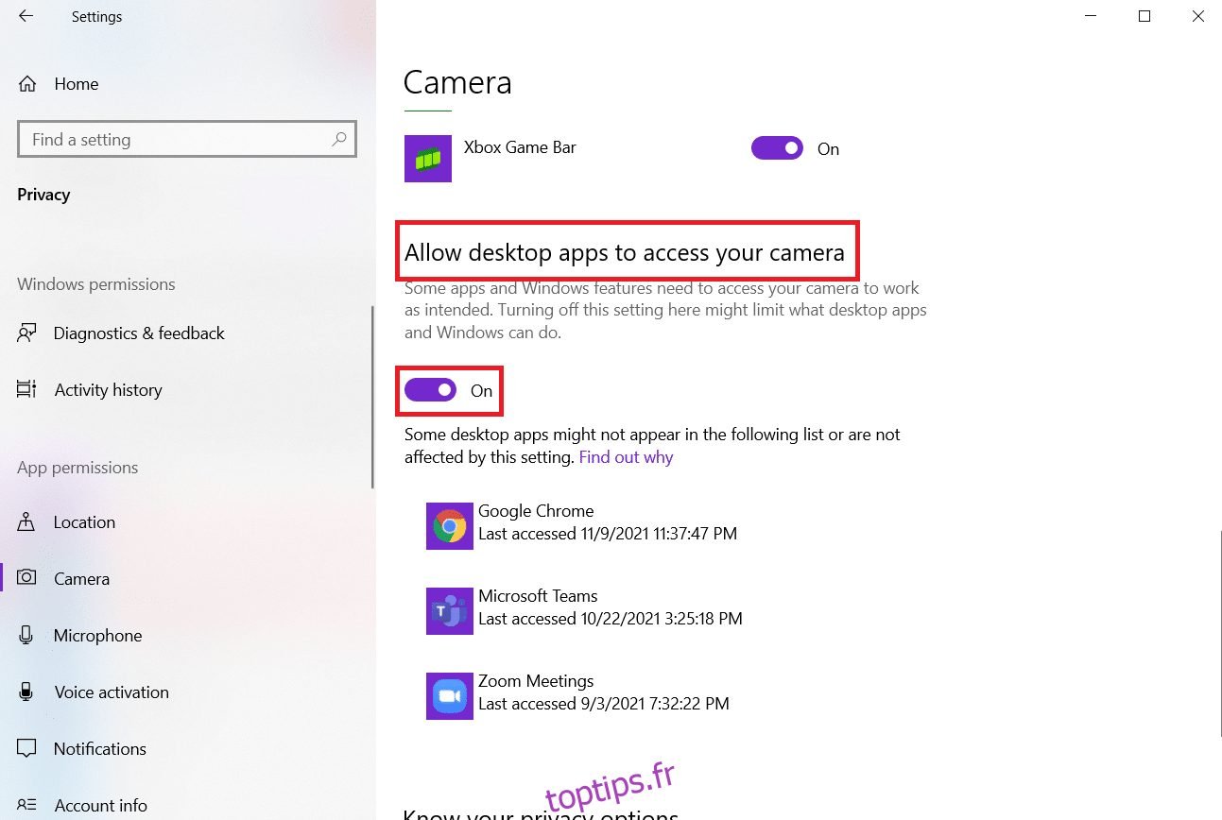Viewport: 1222px width, 820px height.
Task: Click the Account info icon
Action: tap(26, 805)
